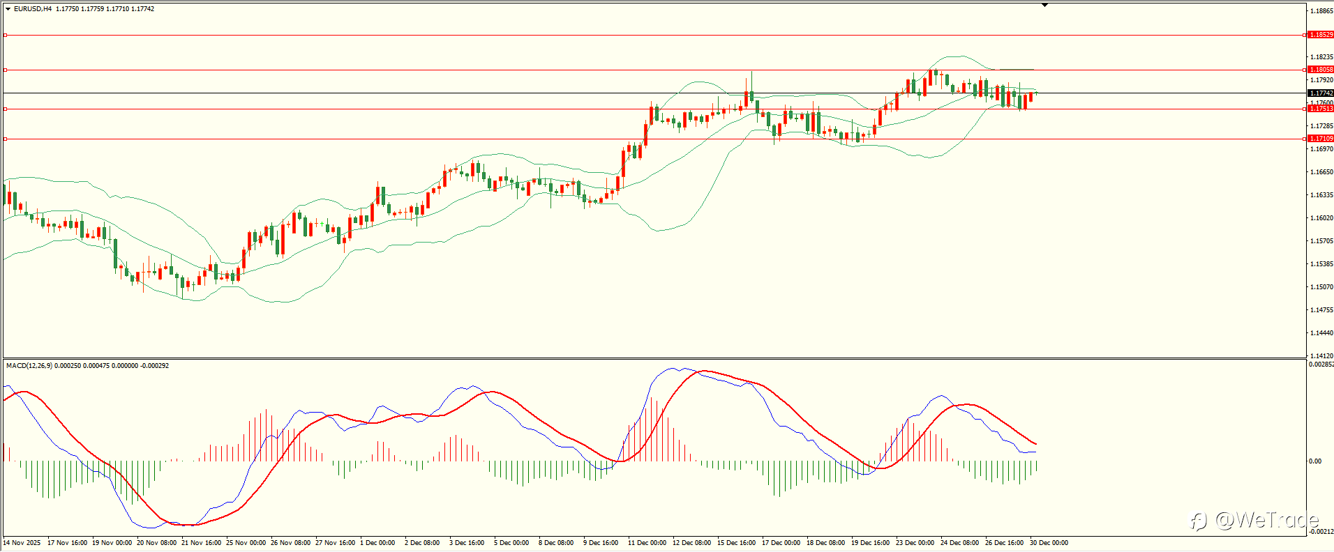Image resolution: width=1334 pixels, height=552 pixels.
Task: Click the OHLC values 1.17750 1.17759 1.17710 1.17742
Action: [x=105, y=9]
